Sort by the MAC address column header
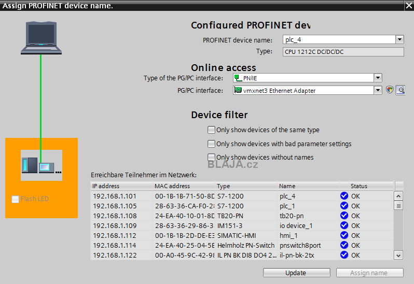This screenshot has width=414, height=284. [184, 186]
